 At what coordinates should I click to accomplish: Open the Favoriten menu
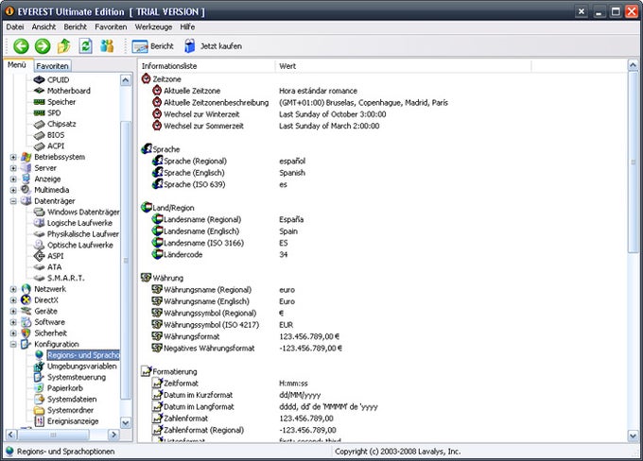[111, 27]
